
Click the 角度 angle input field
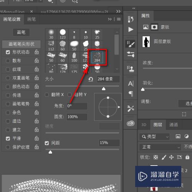click(x=77, y=106)
